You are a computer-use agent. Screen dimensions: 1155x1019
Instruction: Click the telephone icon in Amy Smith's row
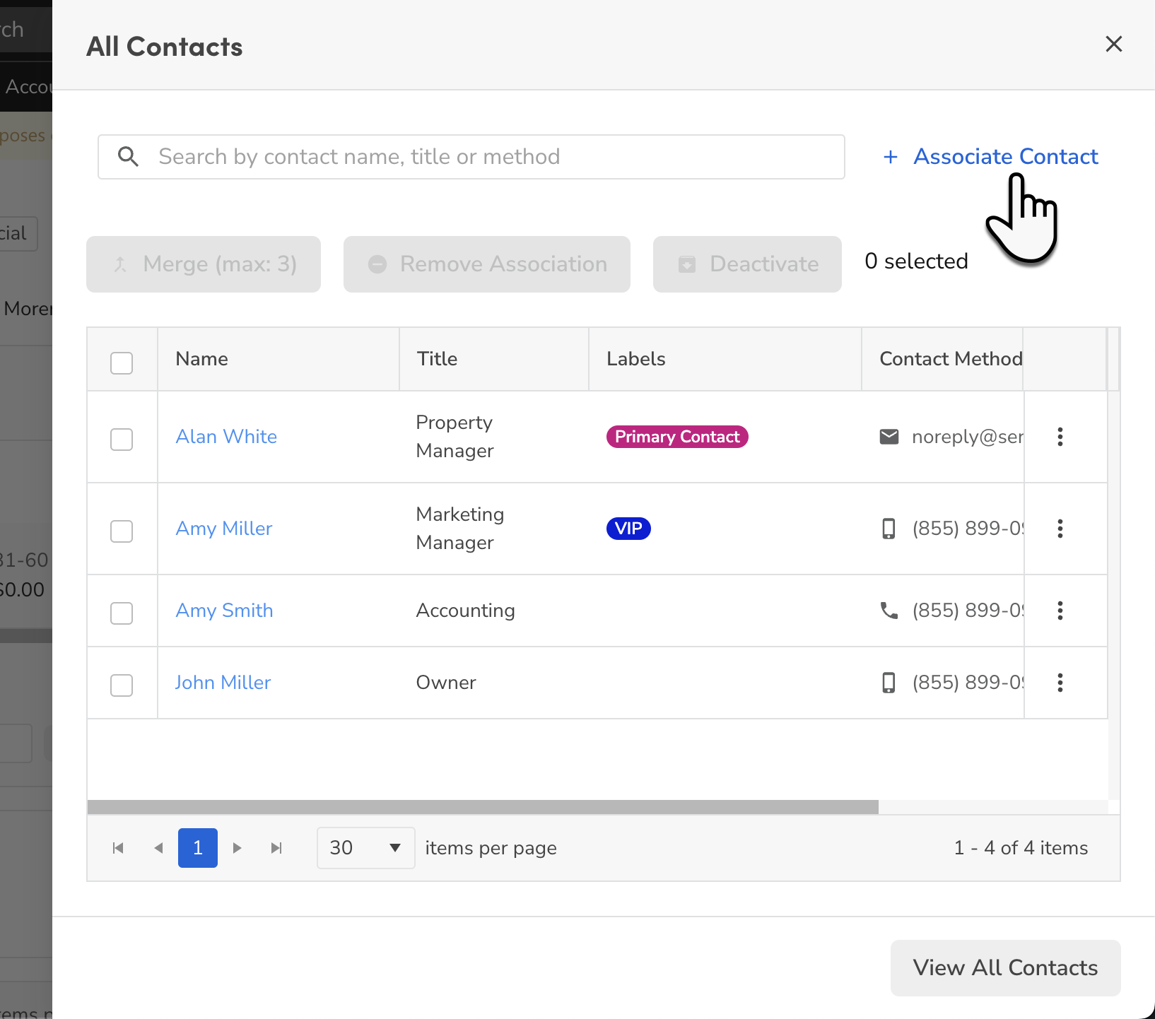[889, 611]
